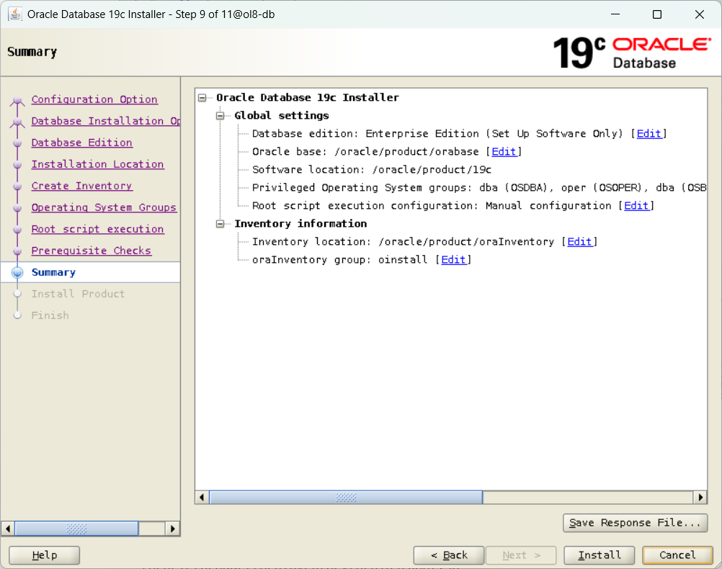Image resolution: width=722 pixels, height=569 pixels.
Task: Select the Privileged Operating System groups row
Action: tap(479, 188)
